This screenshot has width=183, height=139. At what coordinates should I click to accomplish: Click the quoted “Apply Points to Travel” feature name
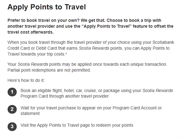[107, 26]
